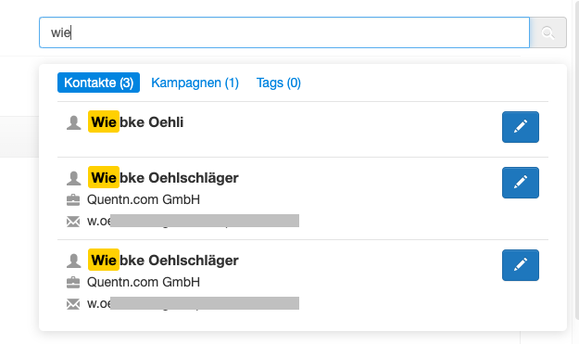This screenshot has width=579, height=344.
Task: Select the Kontakte (3) tab
Action: click(x=98, y=83)
